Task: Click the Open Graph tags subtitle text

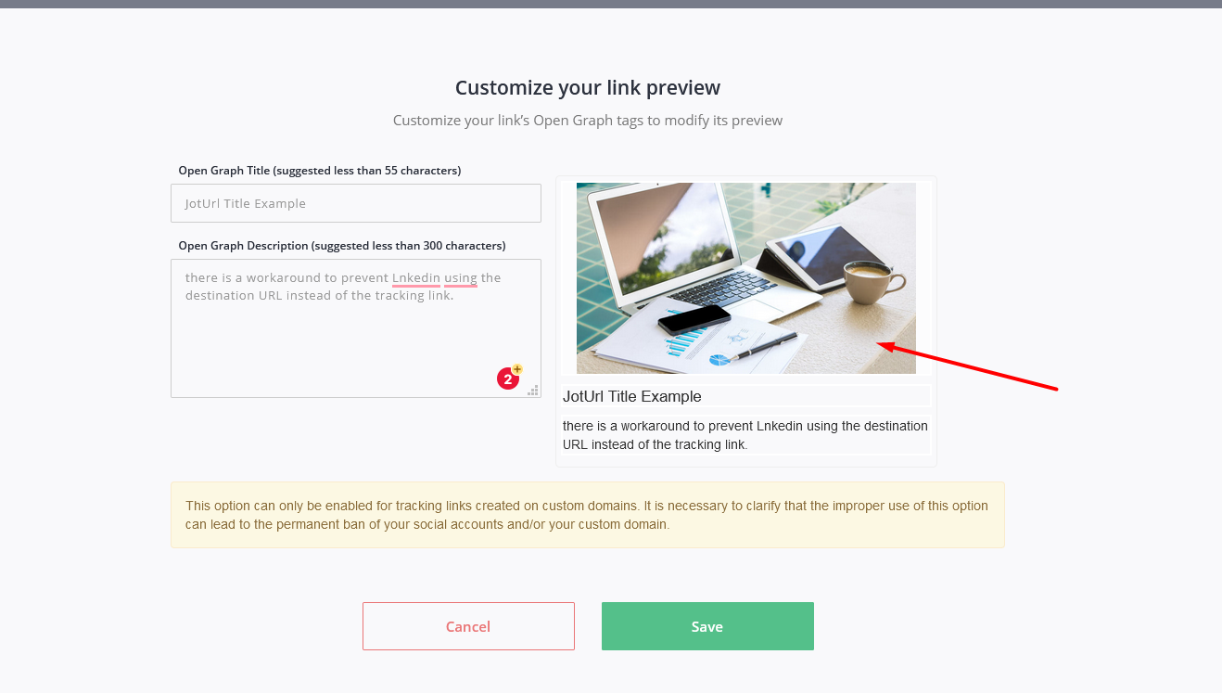Action: point(588,121)
